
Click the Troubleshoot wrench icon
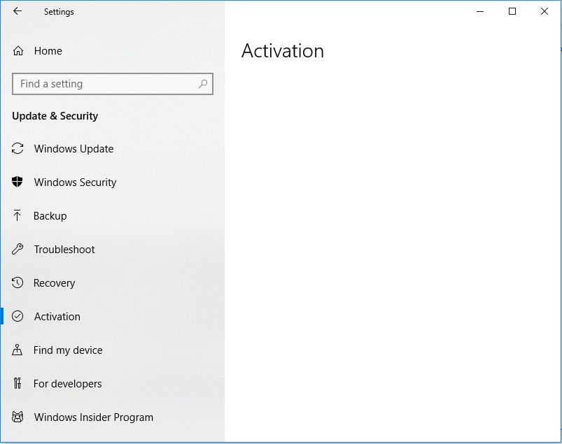[x=17, y=249]
